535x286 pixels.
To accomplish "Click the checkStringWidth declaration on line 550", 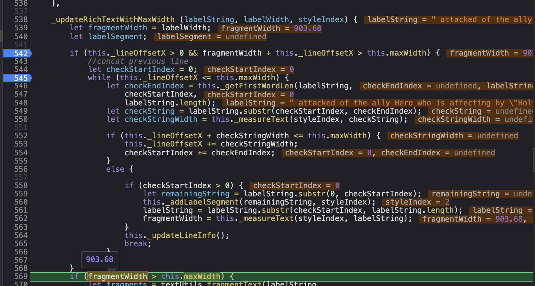I will click(x=161, y=119).
